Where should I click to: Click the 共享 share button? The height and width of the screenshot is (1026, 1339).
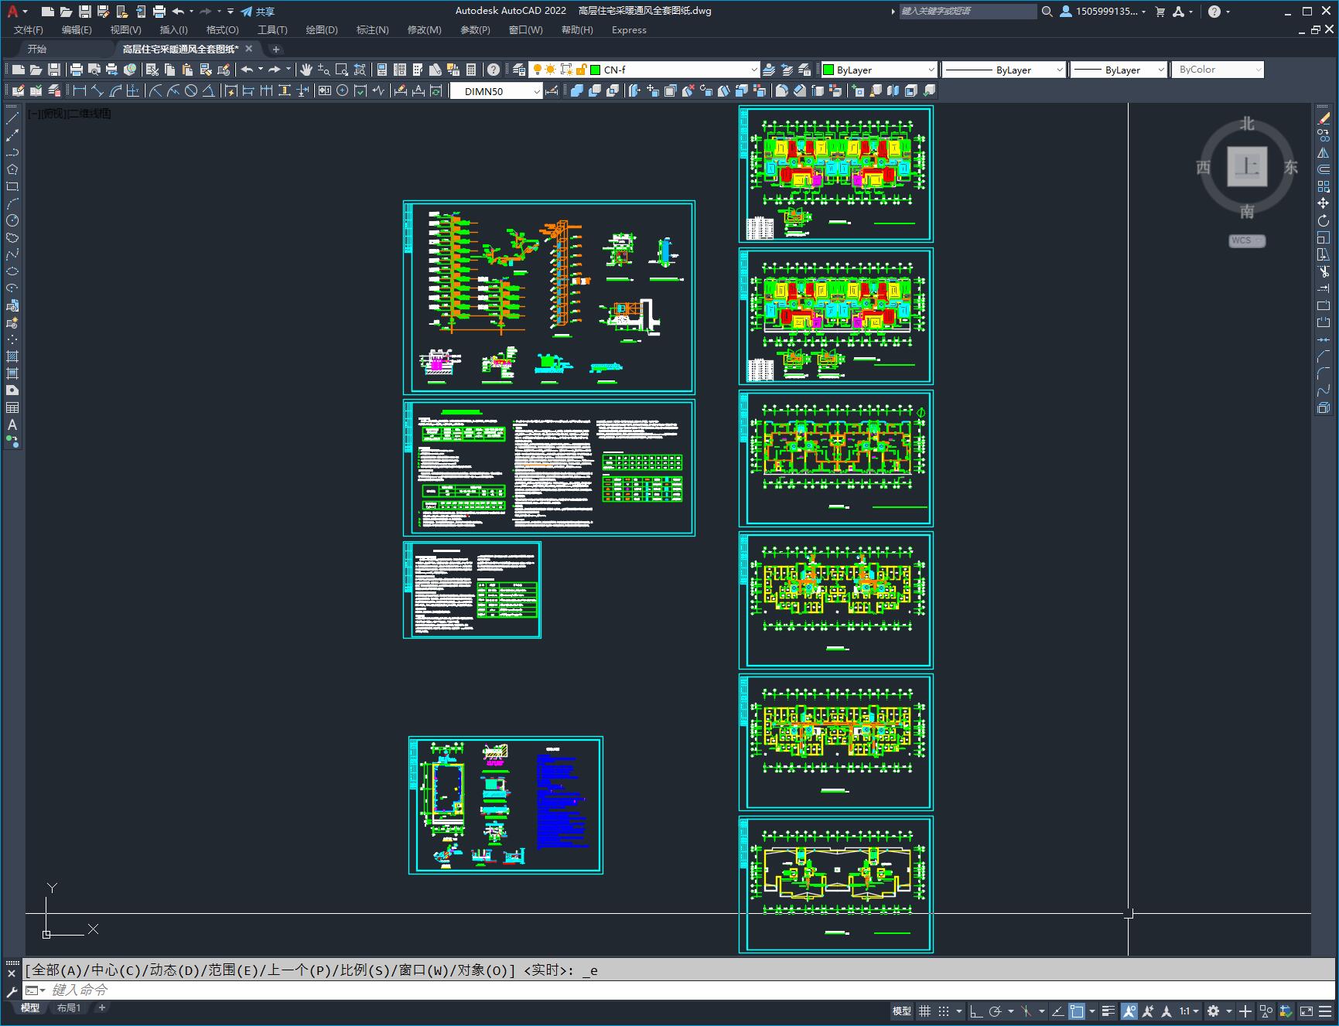258,12
